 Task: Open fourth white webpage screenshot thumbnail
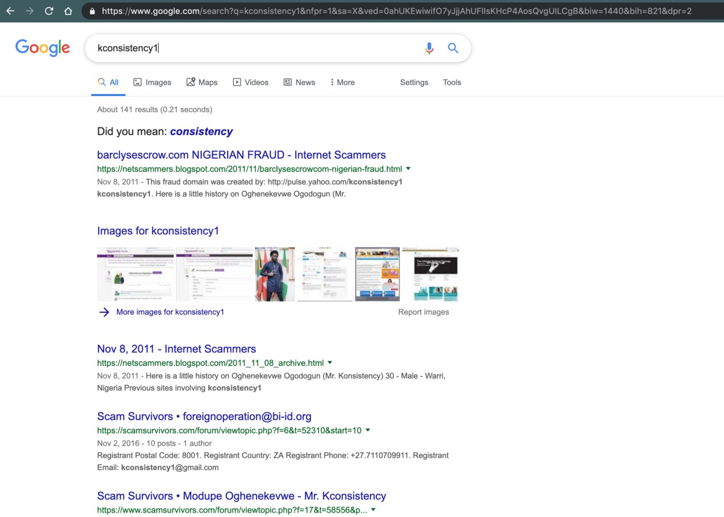tap(325, 274)
